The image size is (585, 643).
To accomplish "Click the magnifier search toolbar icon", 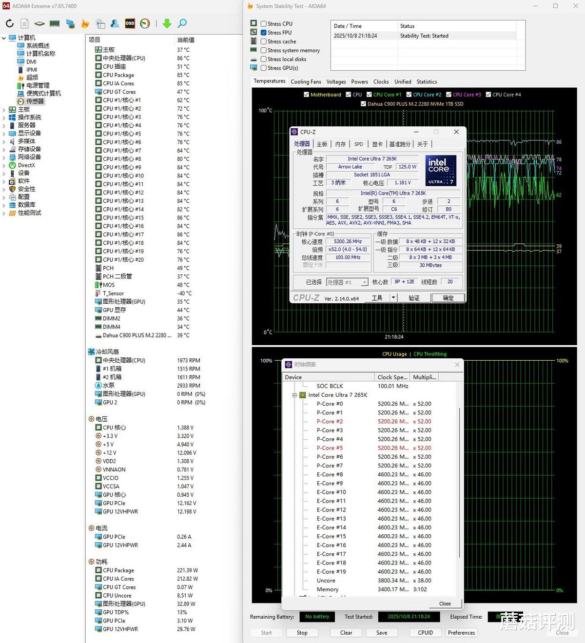I will tap(182, 23).
